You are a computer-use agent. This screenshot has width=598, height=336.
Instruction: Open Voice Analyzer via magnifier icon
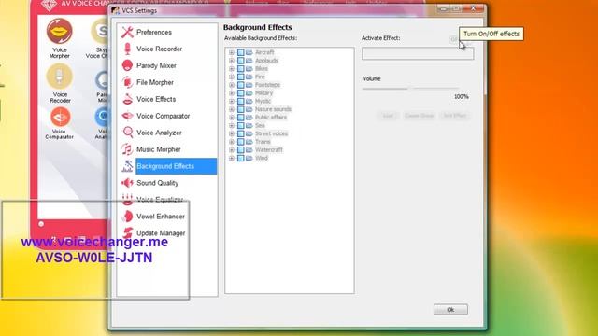pos(127,133)
